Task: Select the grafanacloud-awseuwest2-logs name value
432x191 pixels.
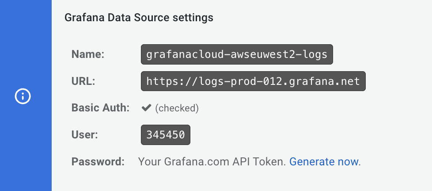Action: (x=237, y=55)
